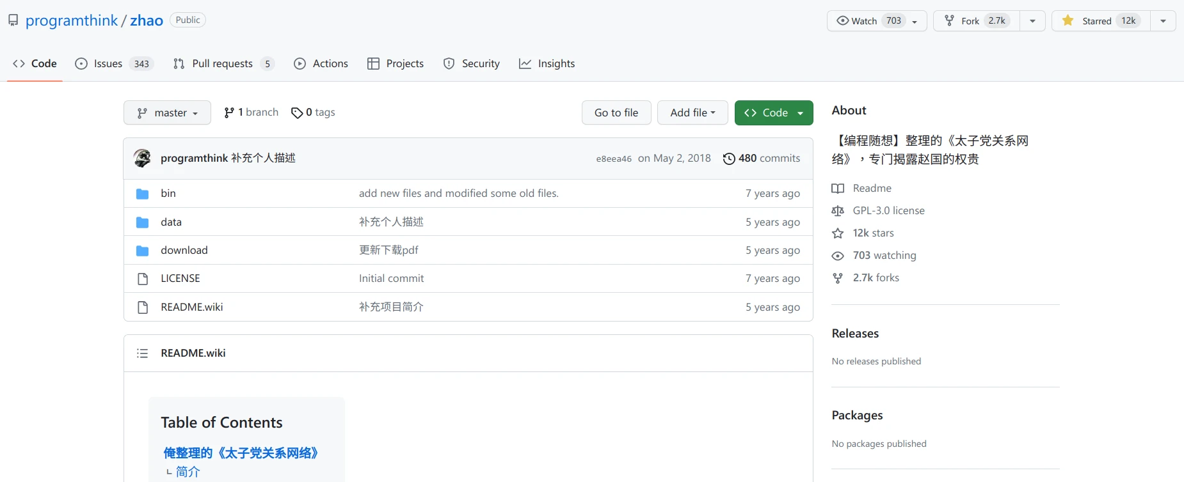Viewport: 1184px width, 482px height.
Task: Open the README.wiki file
Action: click(x=192, y=307)
